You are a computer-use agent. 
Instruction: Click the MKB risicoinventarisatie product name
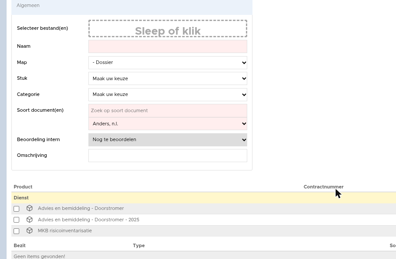pos(65,231)
